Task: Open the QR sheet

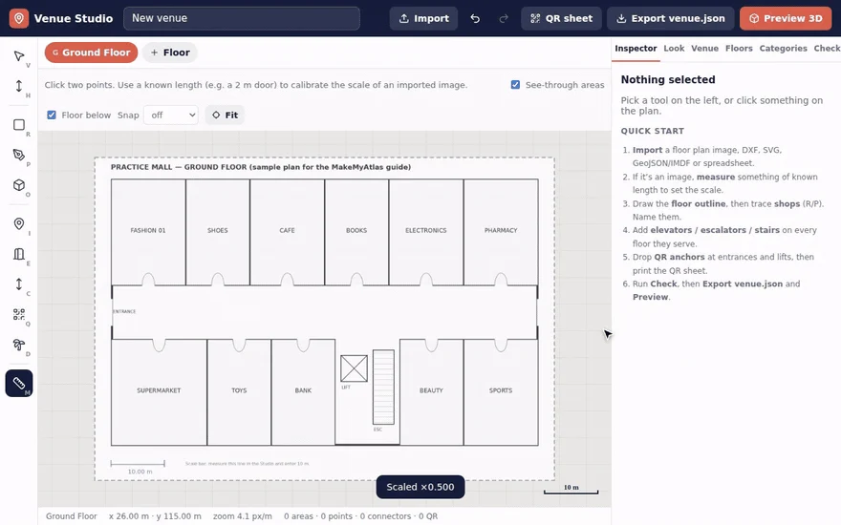Action: tap(562, 18)
